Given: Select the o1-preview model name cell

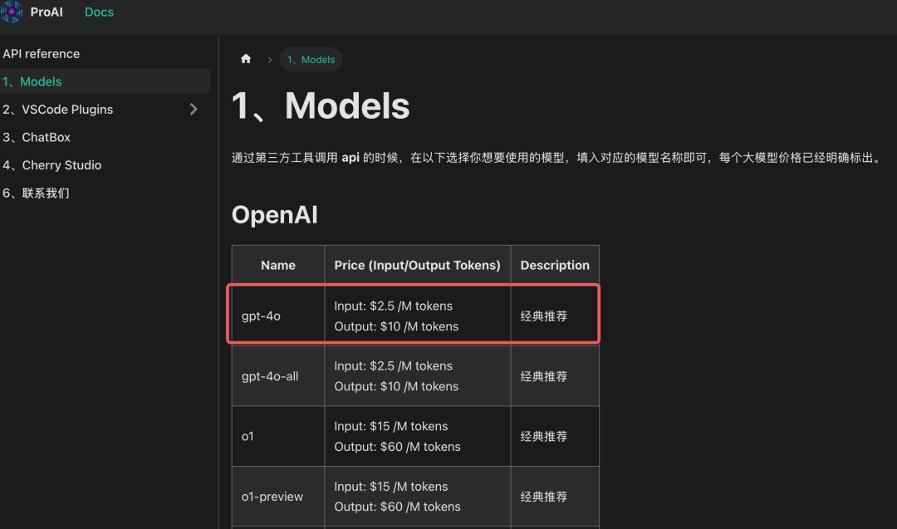Looking at the screenshot, I should point(278,497).
